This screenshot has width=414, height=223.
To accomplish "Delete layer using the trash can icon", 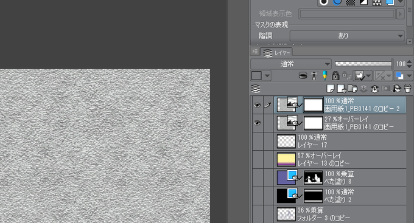I will [x=407, y=89].
